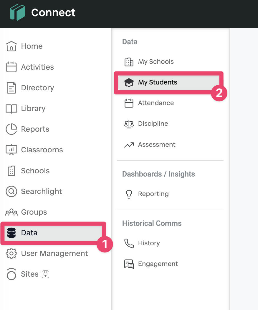Viewport: 258px width, 310px height.
Task: Click the Groups people icon
Action: click(11, 212)
